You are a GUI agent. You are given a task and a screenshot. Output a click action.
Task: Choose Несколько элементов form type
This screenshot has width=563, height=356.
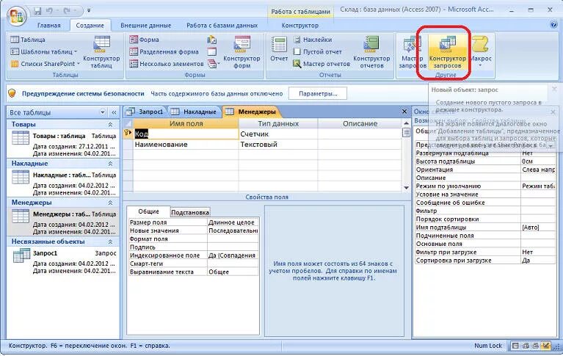[x=167, y=64]
